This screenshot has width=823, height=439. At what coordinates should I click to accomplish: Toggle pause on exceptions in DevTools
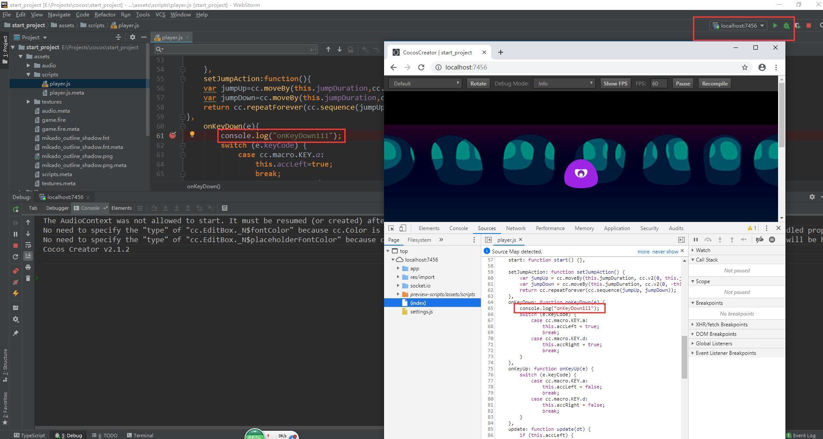coord(772,240)
